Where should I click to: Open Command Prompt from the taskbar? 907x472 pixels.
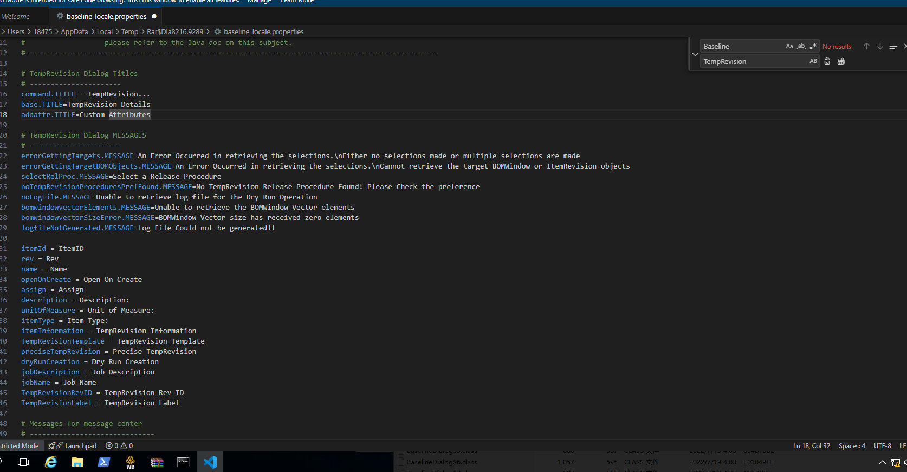click(x=184, y=462)
